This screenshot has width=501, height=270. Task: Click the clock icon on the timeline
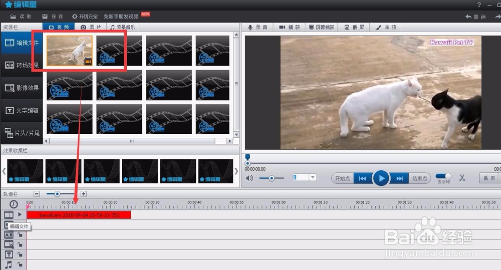click(x=14, y=204)
